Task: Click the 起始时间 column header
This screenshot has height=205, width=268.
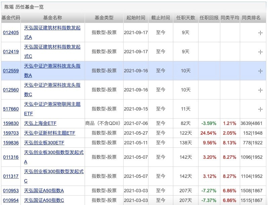Action: click(136, 18)
